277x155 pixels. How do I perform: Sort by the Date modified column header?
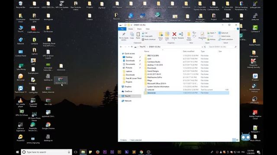pos(189,51)
